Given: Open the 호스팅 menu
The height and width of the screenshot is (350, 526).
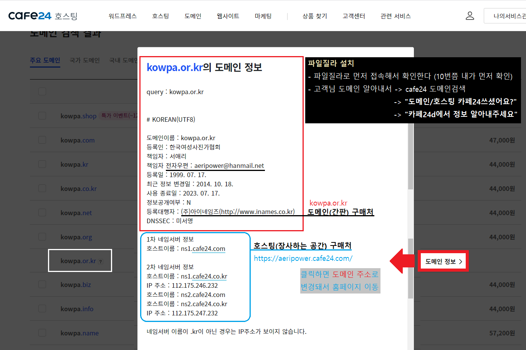Looking at the screenshot, I should click(x=160, y=16).
